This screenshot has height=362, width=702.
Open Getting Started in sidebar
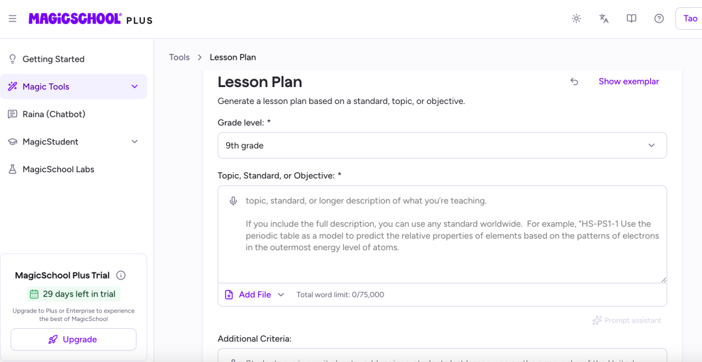[x=73, y=59]
